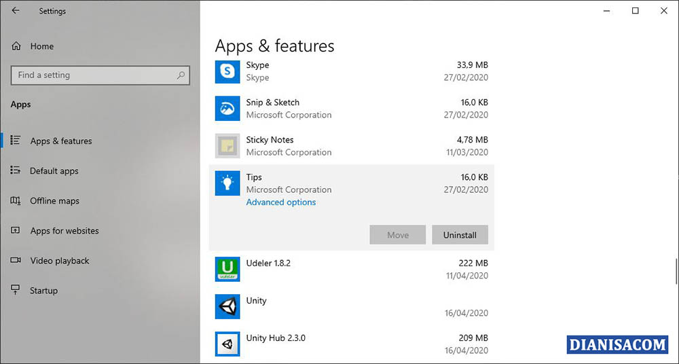The height and width of the screenshot is (364, 679).
Task: Select the Home house icon
Action: (16, 46)
